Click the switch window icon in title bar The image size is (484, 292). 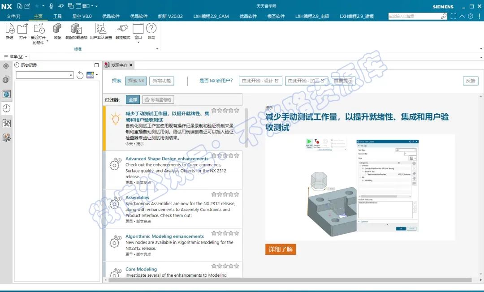click(70, 6)
